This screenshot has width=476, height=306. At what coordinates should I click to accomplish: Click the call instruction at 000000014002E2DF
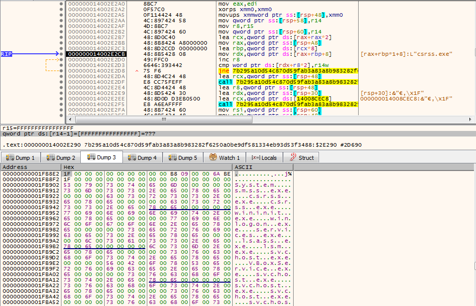288,82
